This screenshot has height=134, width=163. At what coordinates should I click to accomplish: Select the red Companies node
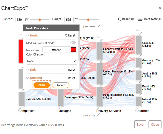(x=21, y=51)
